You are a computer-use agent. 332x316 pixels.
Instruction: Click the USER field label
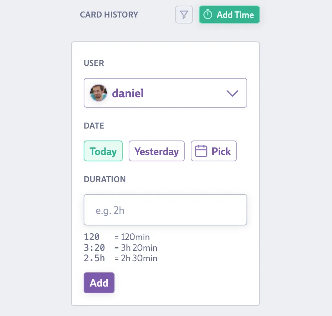click(94, 63)
